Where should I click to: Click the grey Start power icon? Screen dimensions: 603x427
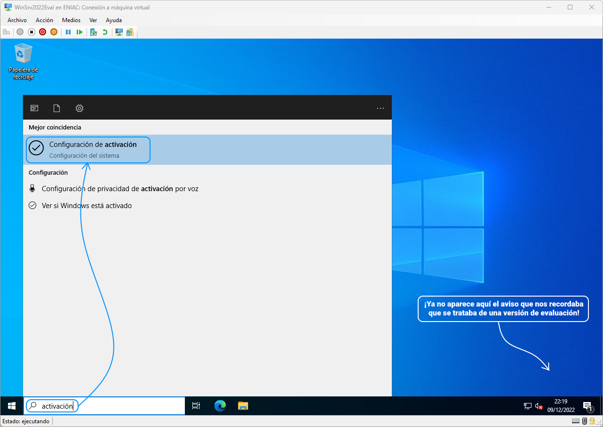(20, 32)
